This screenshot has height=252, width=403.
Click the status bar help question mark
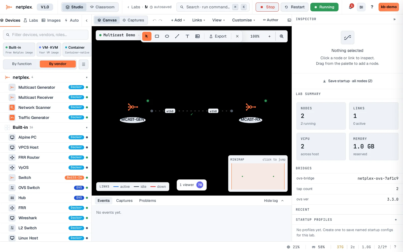tap(395, 247)
